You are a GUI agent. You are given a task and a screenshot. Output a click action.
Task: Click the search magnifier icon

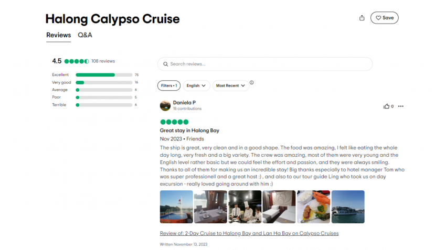coord(165,64)
